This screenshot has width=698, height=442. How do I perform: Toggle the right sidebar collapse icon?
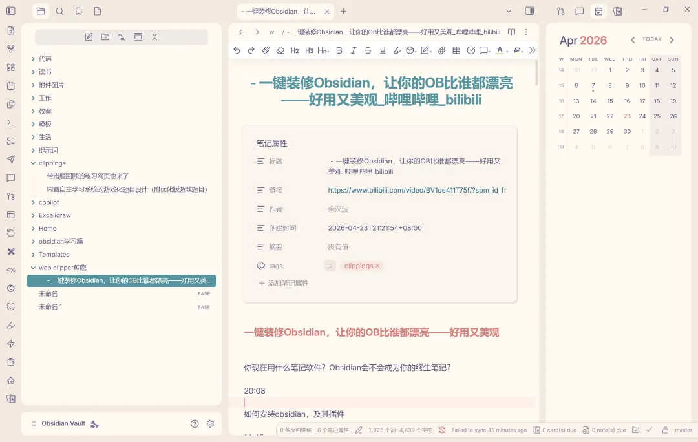pyautogui.click(x=529, y=11)
